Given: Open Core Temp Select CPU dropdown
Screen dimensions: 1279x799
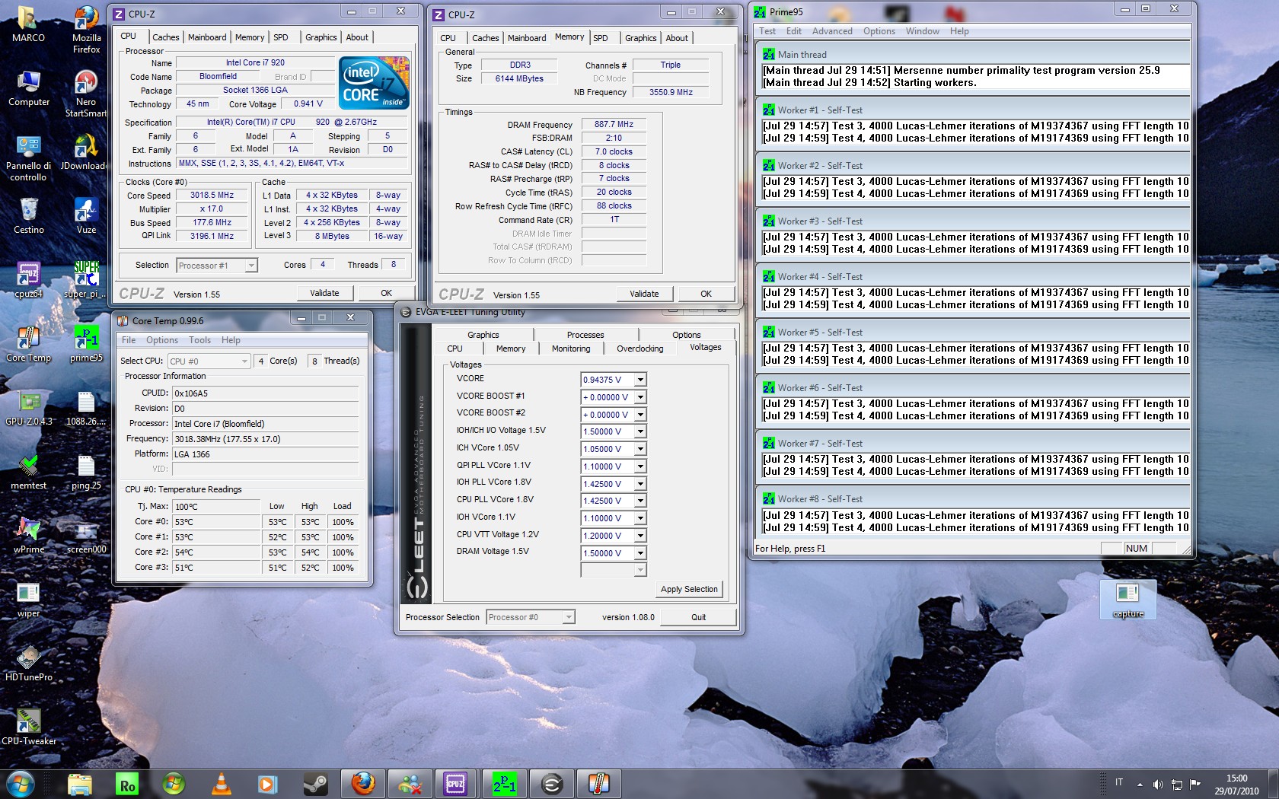Looking at the screenshot, I should (209, 361).
